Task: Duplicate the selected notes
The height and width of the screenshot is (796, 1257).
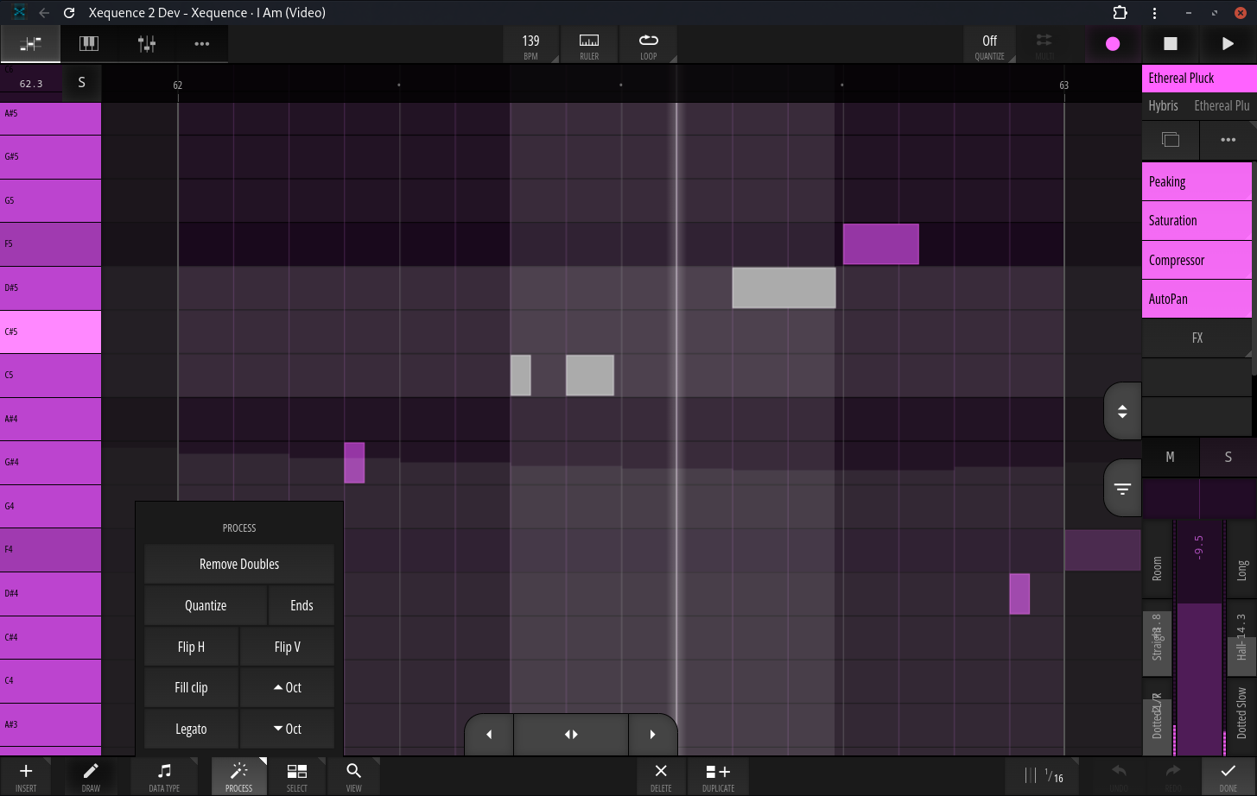Action: [x=718, y=776]
